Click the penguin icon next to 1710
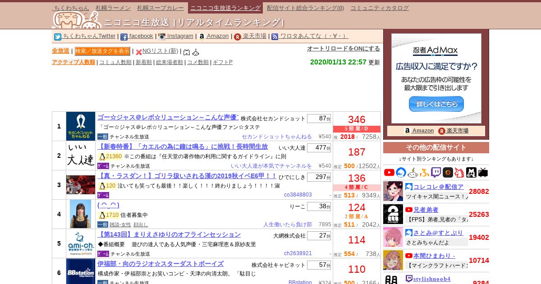The image size is (541, 284). coord(102,215)
